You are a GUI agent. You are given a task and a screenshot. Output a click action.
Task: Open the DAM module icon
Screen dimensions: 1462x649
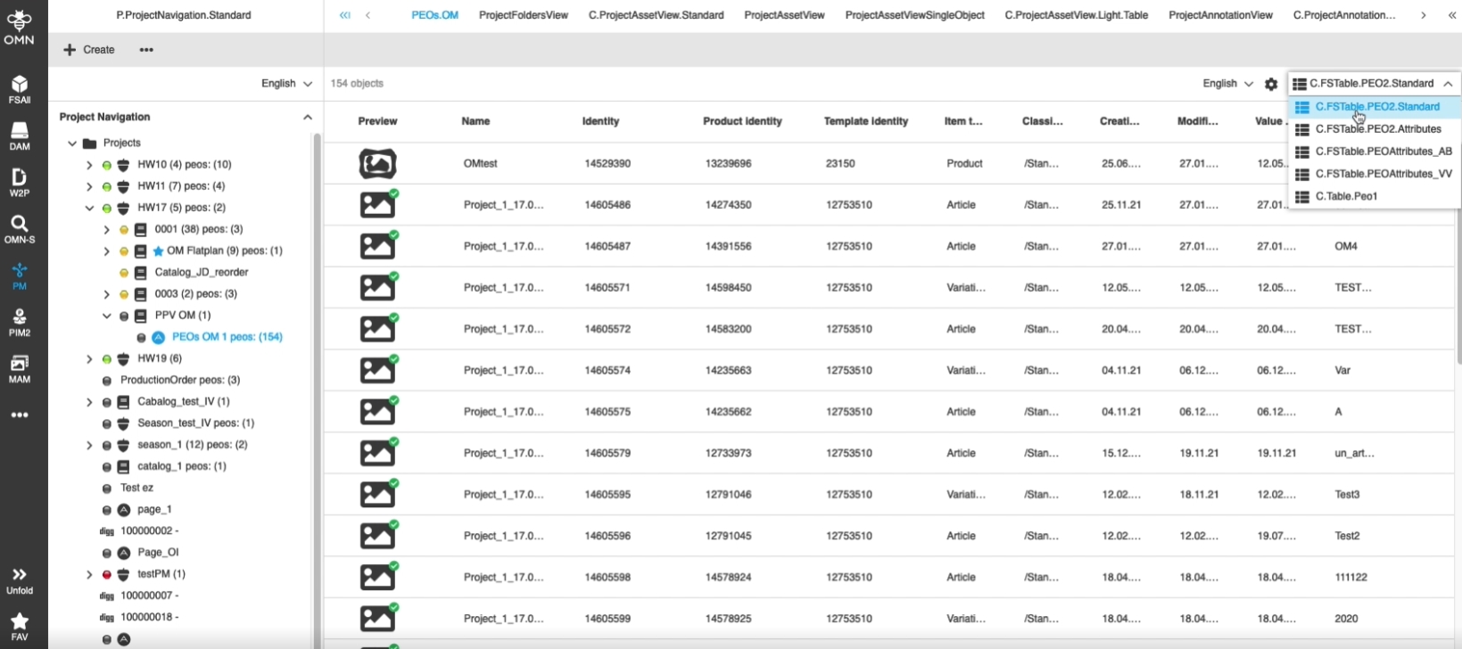pyautogui.click(x=20, y=136)
